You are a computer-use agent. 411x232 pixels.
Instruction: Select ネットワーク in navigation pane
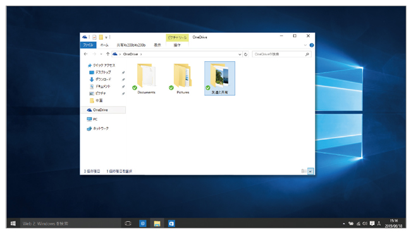[97, 129]
